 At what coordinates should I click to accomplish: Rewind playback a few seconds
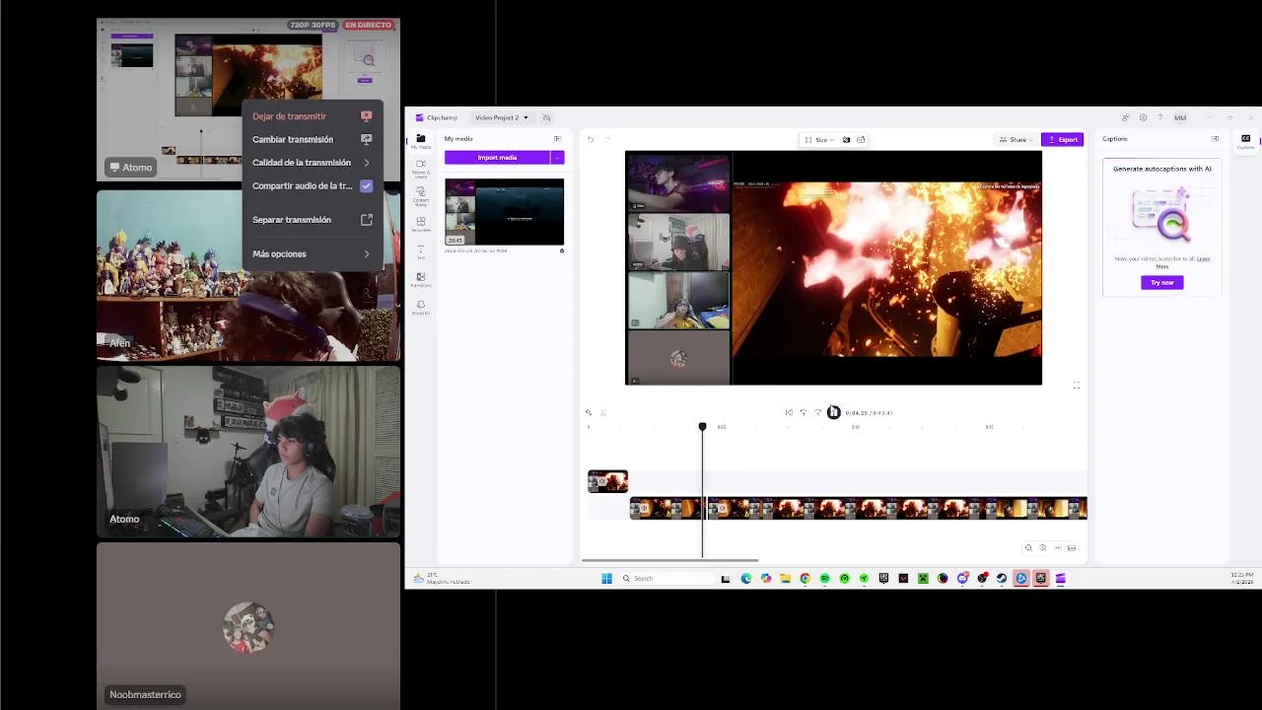coord(804,412)
